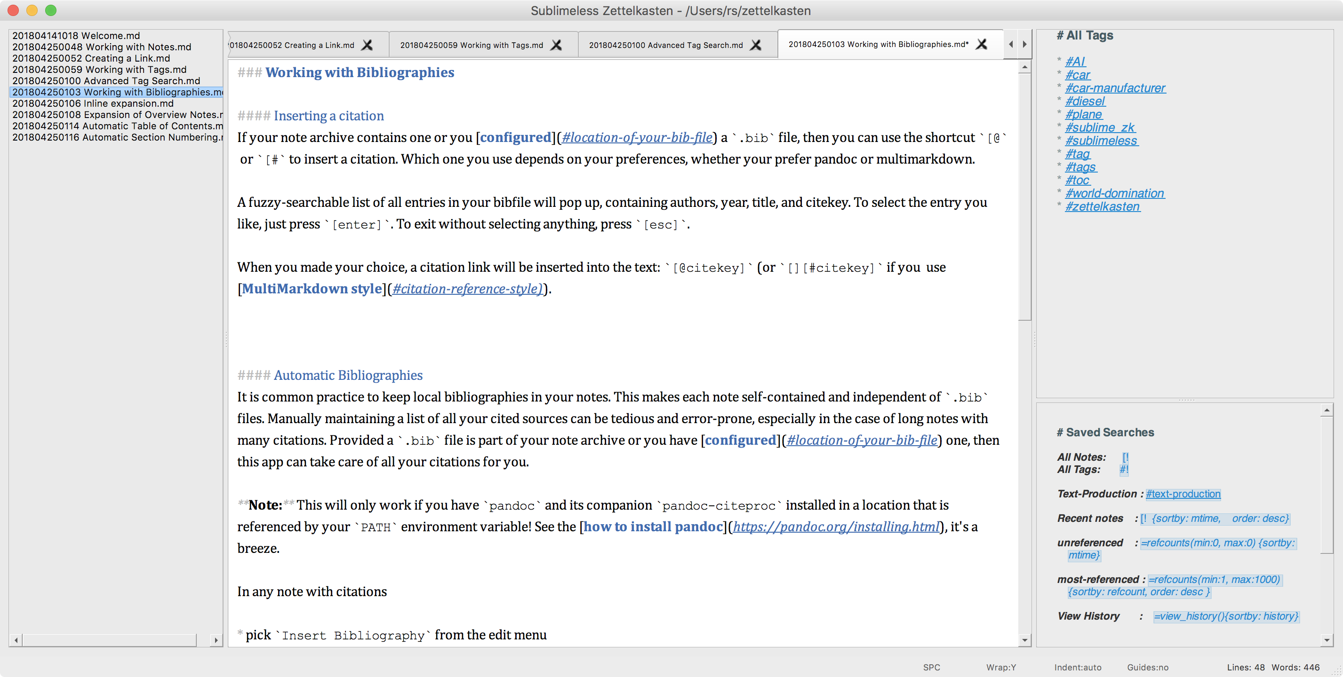Click file list scroll-right arrow
Image resolution: width=1343 pixels, height=677 pixels.
(x=216, y=640)
